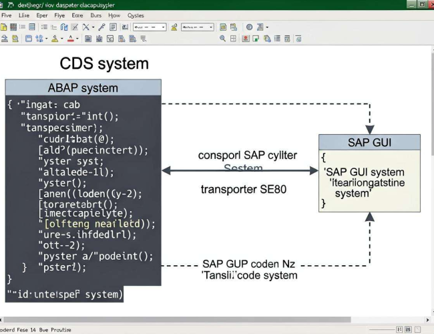Screen dimensions: 434x334
Task: Click the 'consporl SAP cyliter' label
Action: (248, 156)
